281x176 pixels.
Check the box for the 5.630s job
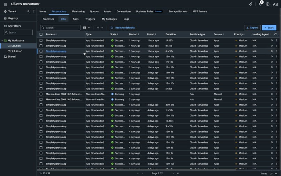pyautogui.click(x=41, y=89)
